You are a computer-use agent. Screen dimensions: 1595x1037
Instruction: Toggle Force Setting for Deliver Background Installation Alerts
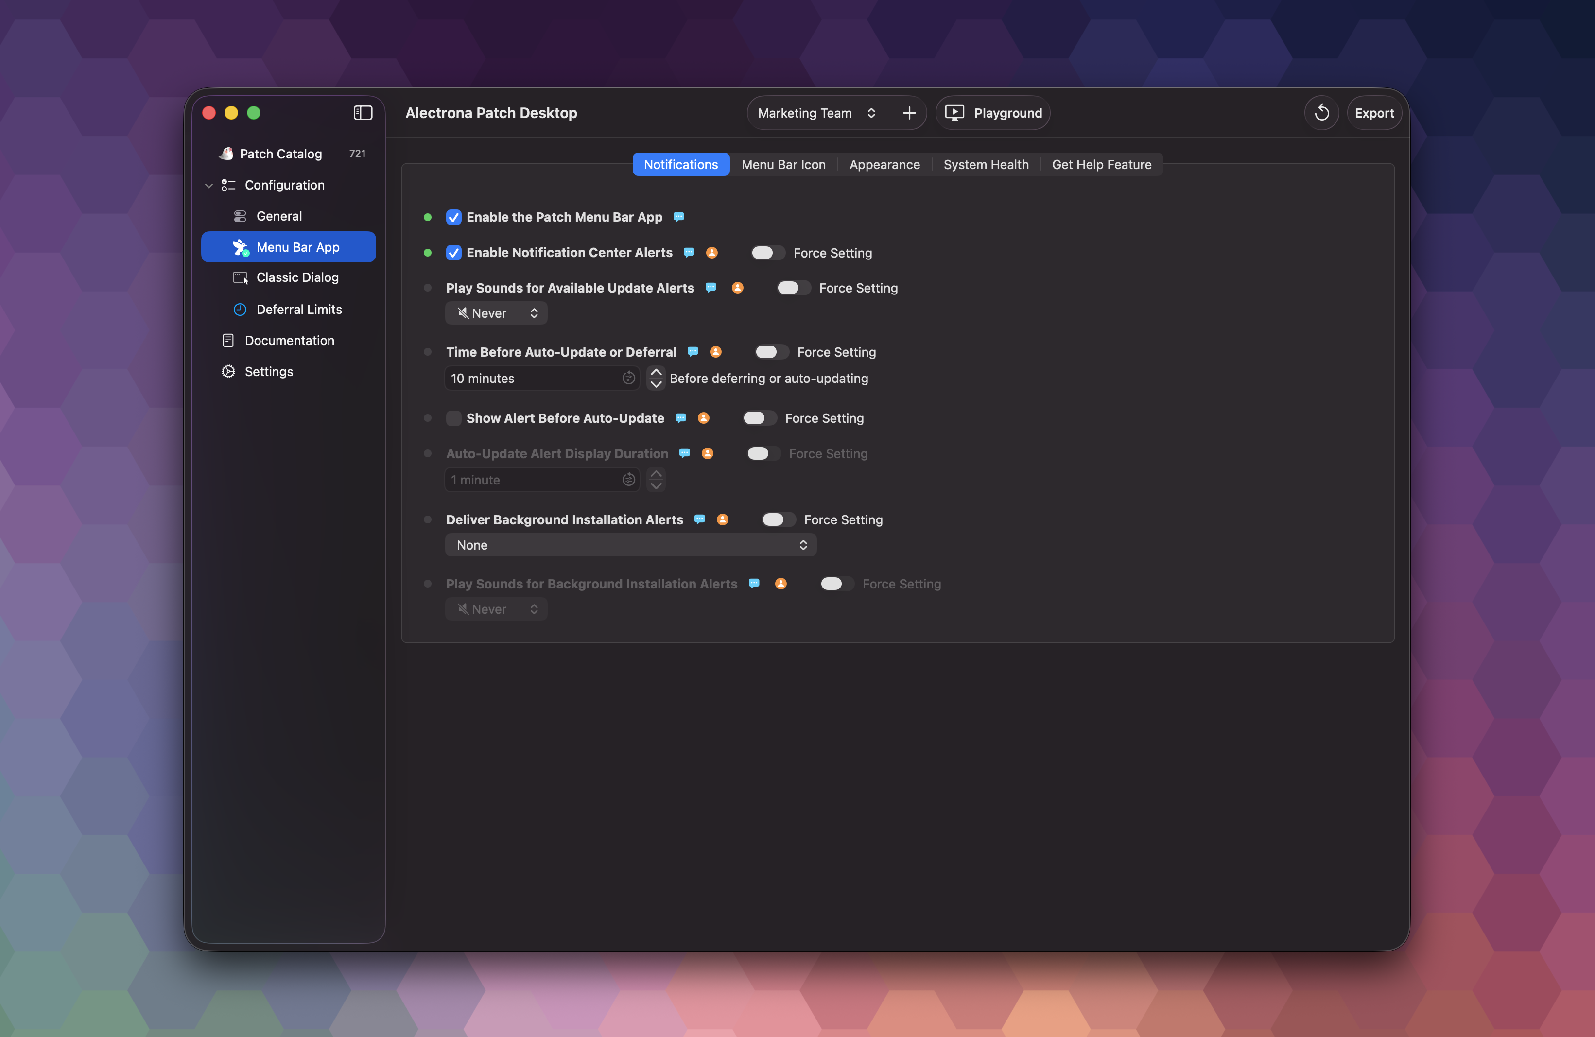click(778, 519)
